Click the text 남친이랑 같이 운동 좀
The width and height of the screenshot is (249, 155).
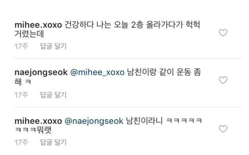click(x=164, y=72)
